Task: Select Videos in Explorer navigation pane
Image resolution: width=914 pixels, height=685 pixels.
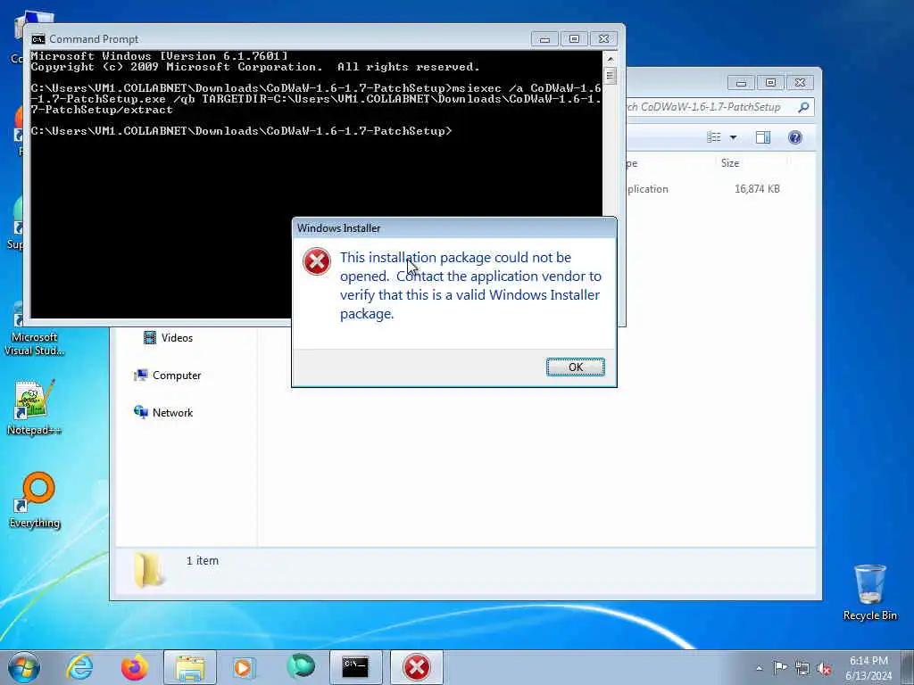Action: tap(168, 338)
